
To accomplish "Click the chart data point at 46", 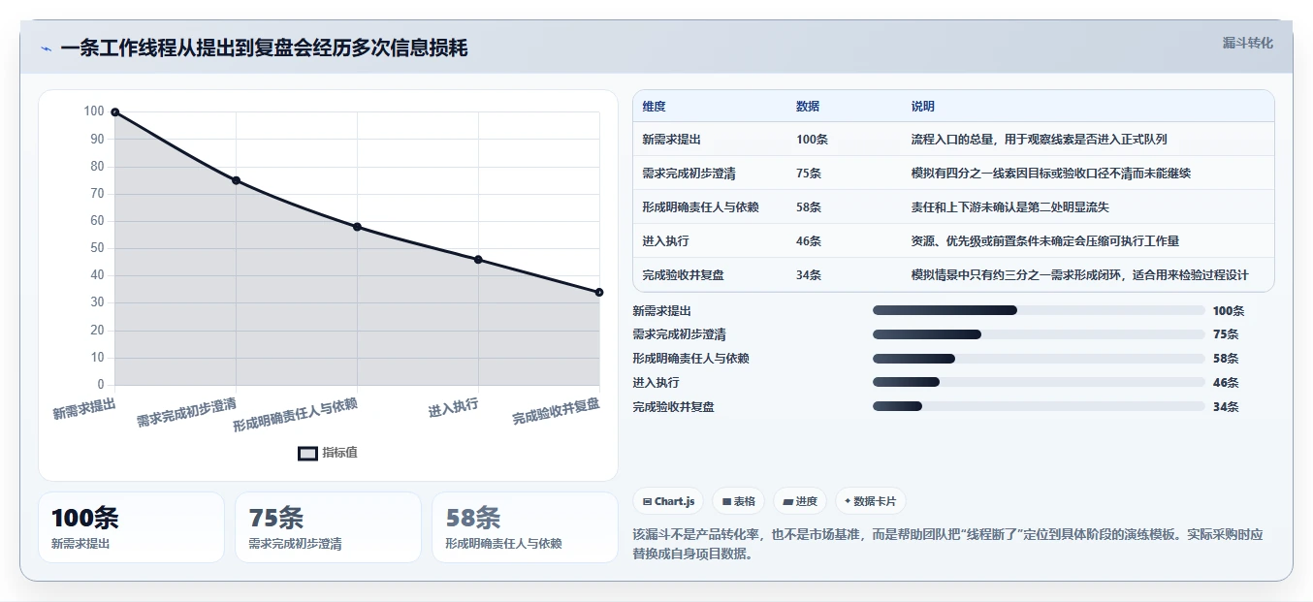I will 478,260.
